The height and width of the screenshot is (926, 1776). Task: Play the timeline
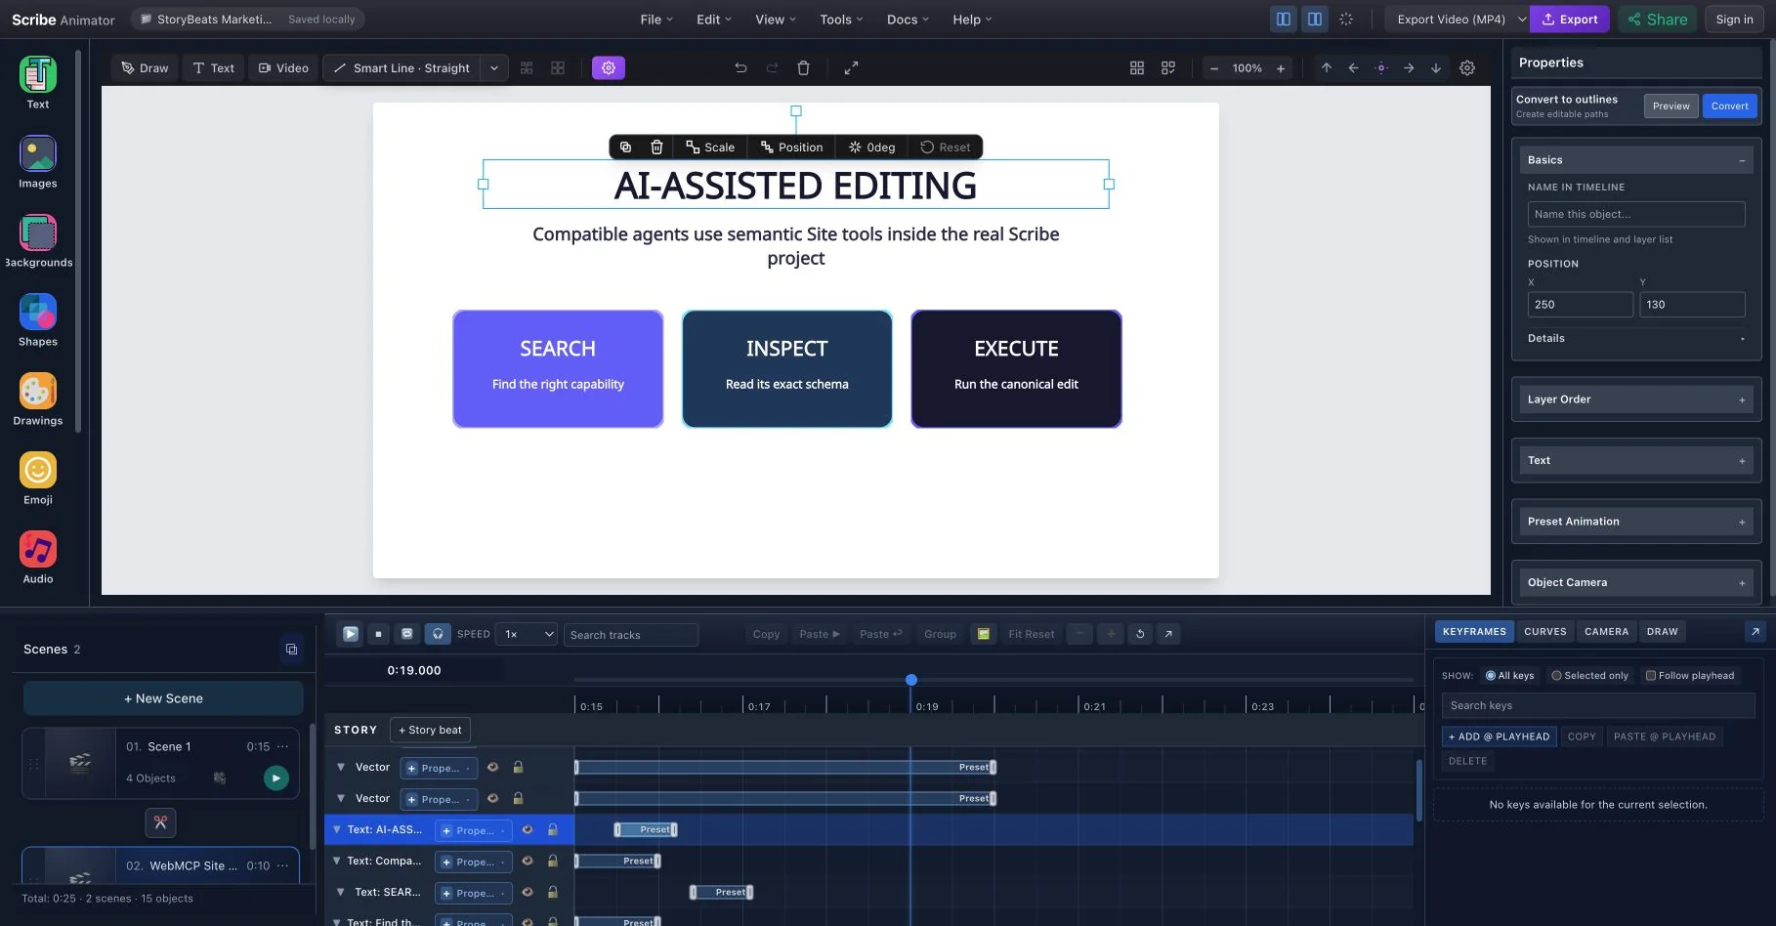coord(350,634)
